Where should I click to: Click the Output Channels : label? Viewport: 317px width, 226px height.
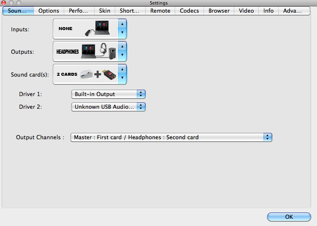tap(40, 138)
